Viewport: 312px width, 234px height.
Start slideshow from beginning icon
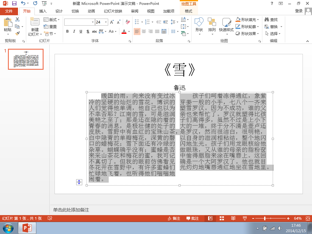pos(44,3)
